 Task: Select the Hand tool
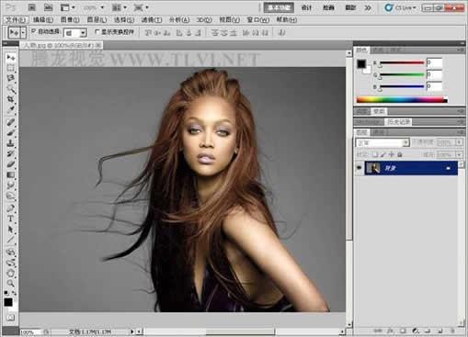11,273
